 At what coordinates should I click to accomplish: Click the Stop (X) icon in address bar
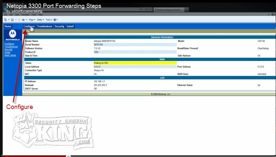tap(151, 9)
